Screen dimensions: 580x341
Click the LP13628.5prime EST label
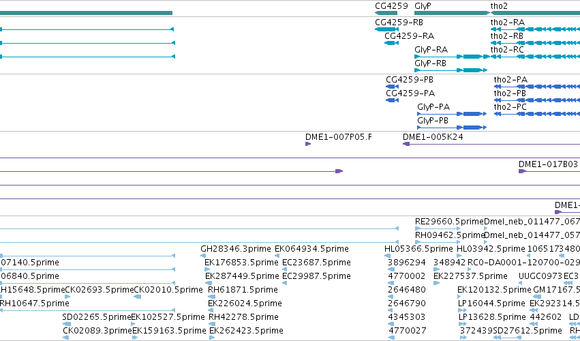click(x=492, y=317)
